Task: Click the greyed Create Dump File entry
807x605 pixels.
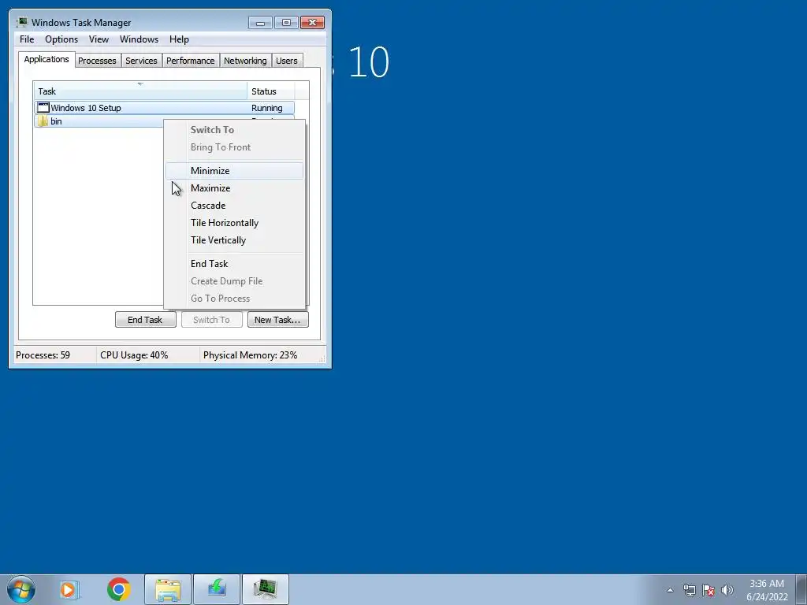Action: [x=235, y=281]
